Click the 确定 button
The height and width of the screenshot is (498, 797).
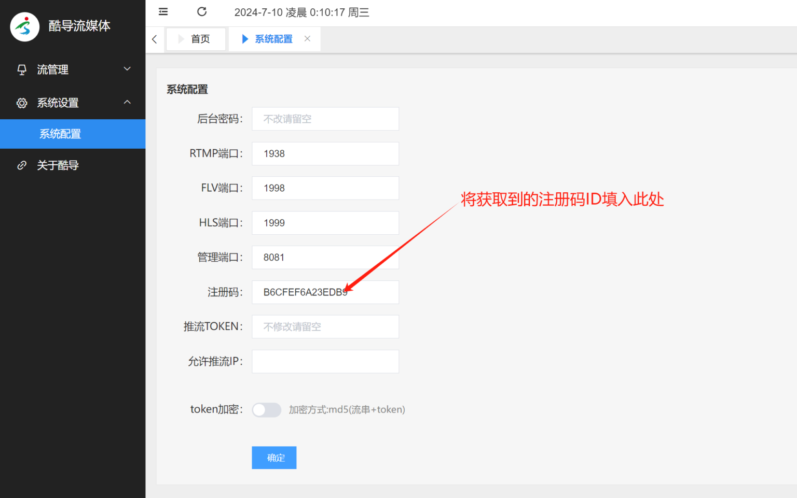(x=274, y=458)
